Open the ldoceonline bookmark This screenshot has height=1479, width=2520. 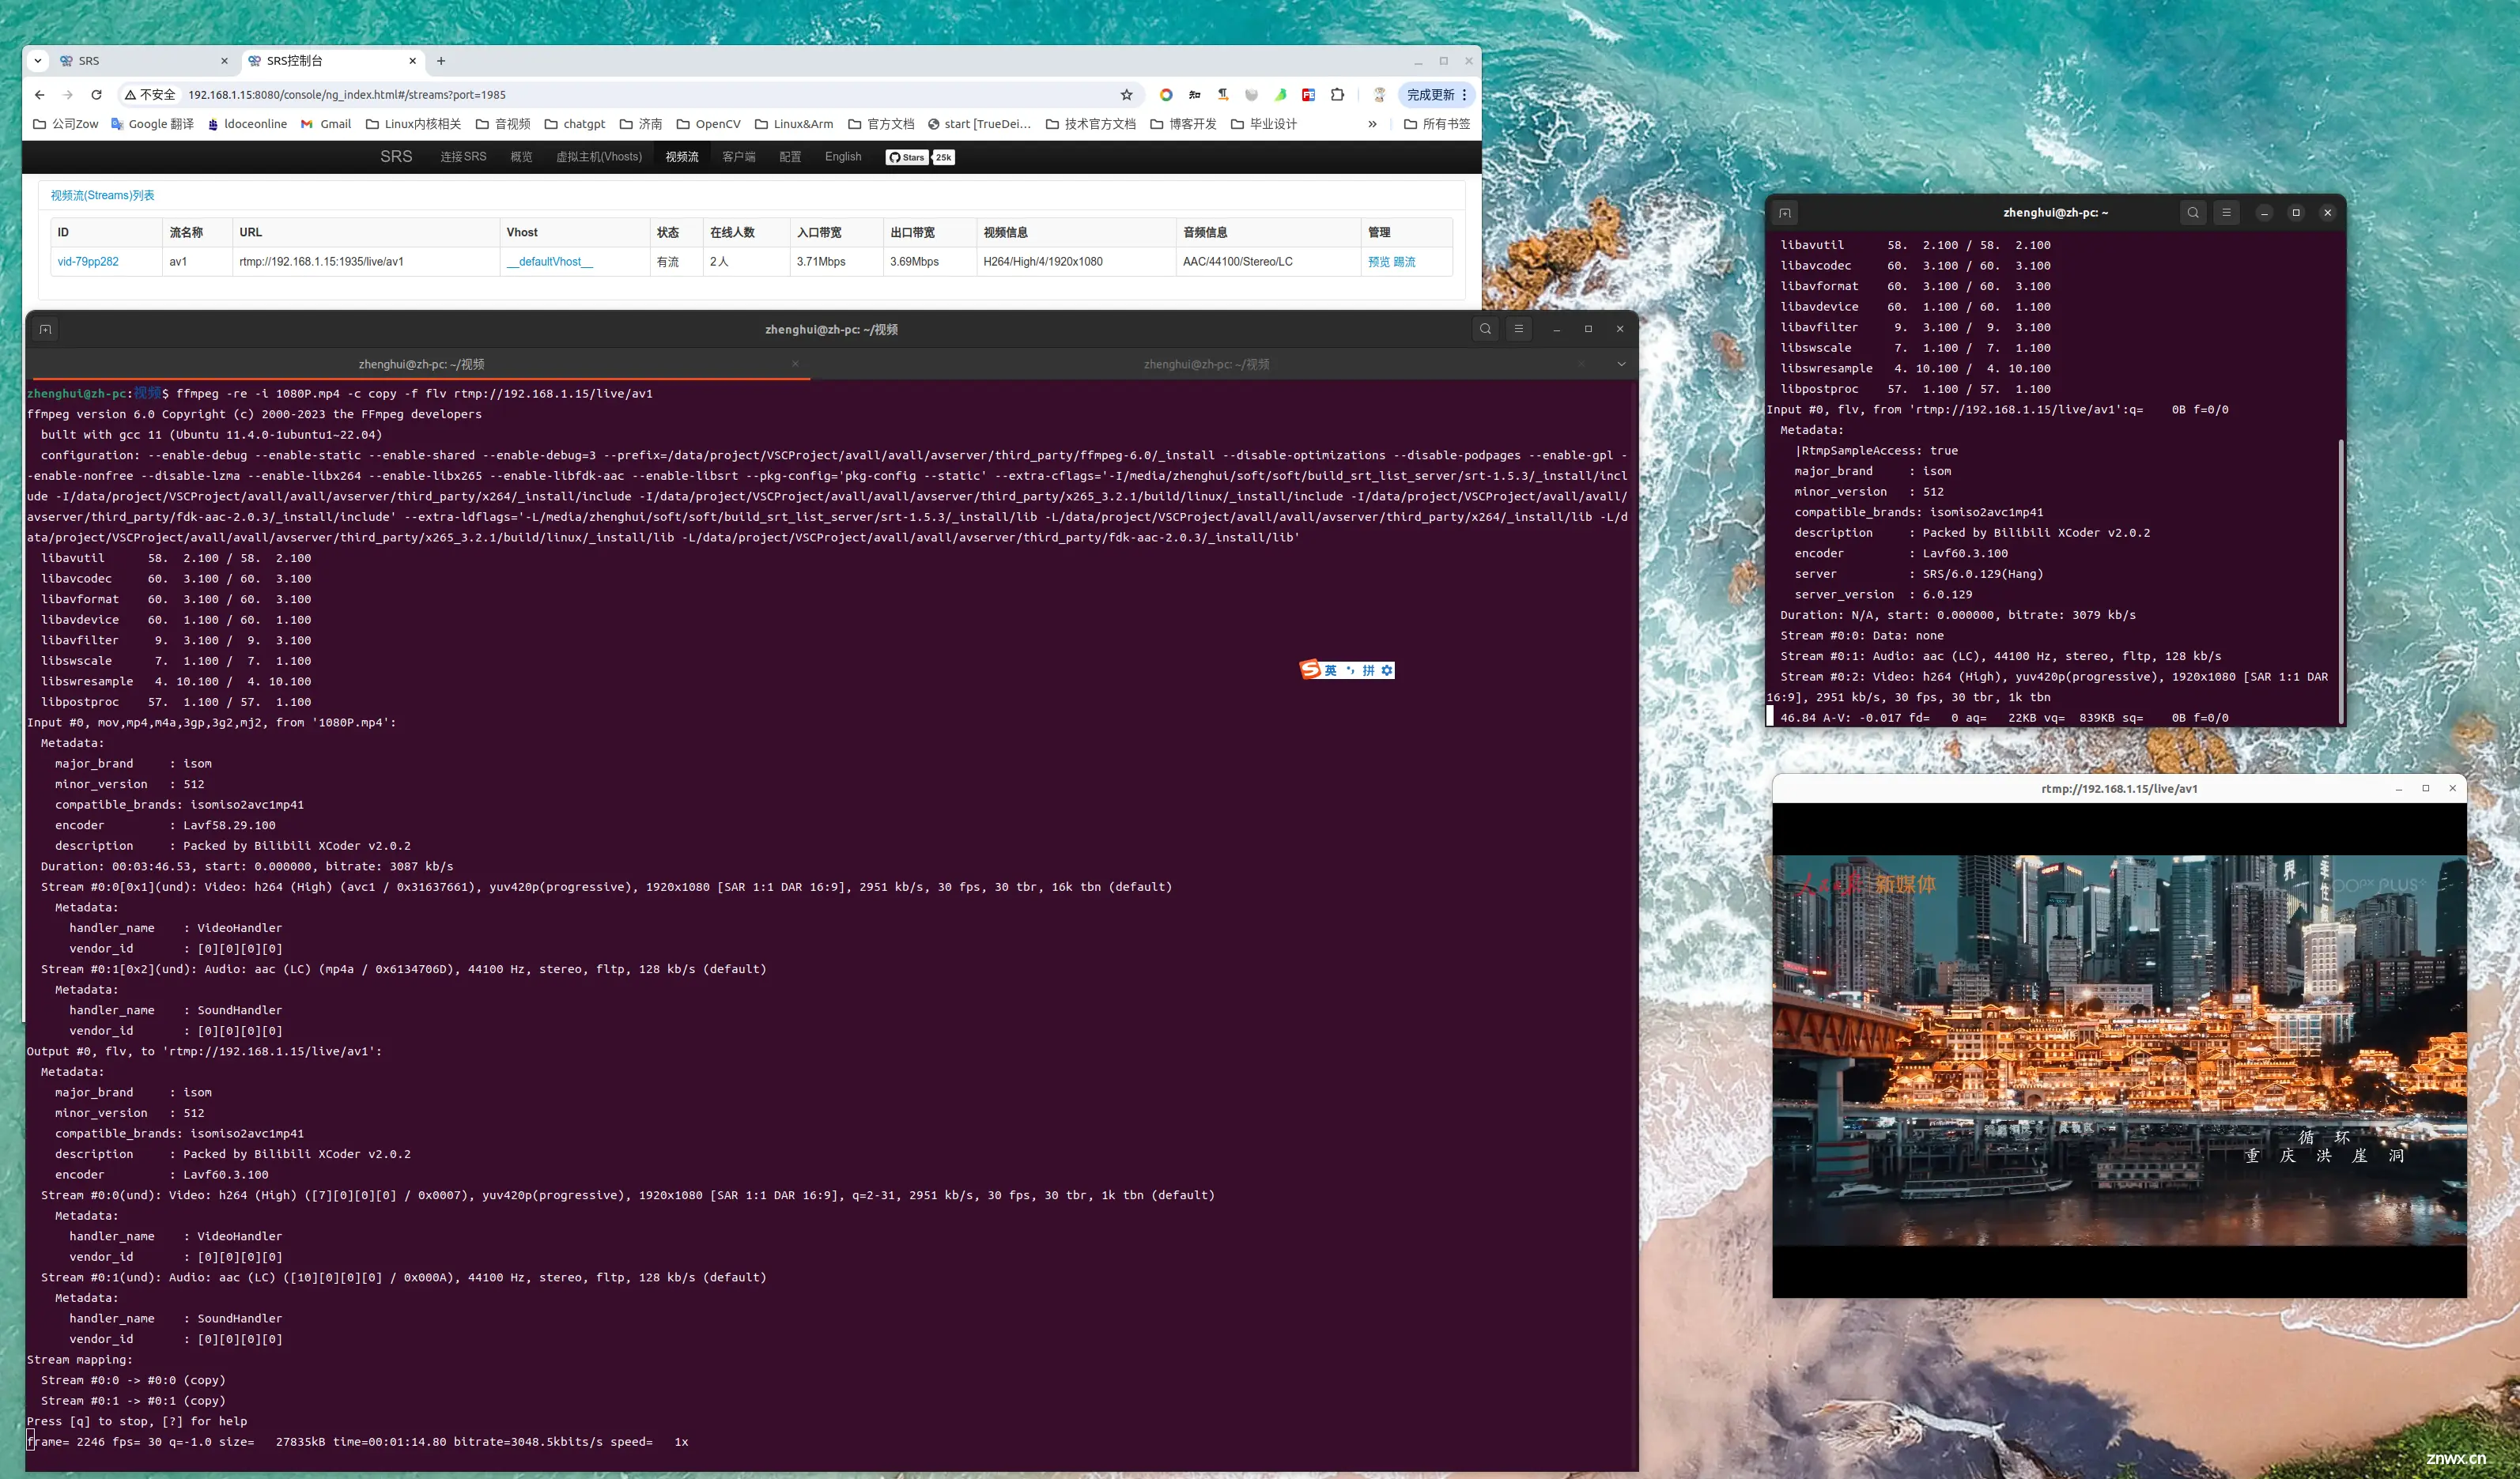[247, 124]
